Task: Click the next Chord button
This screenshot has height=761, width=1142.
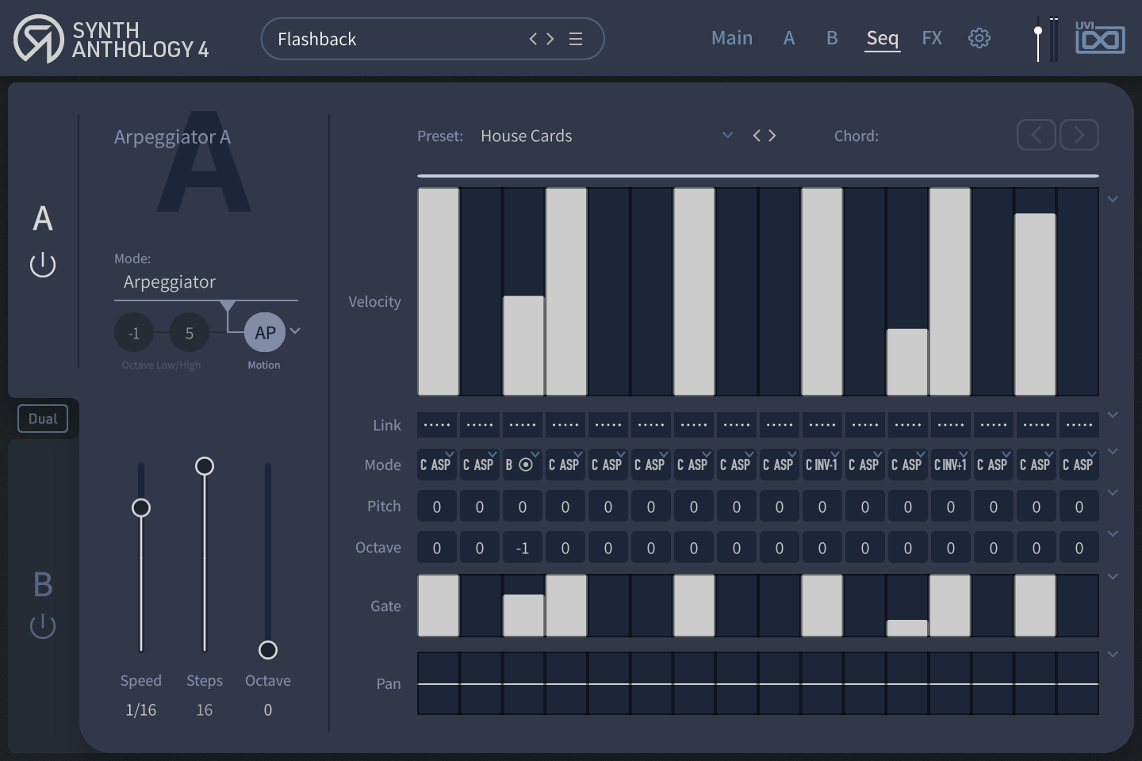Action: tap(1079, 135)
